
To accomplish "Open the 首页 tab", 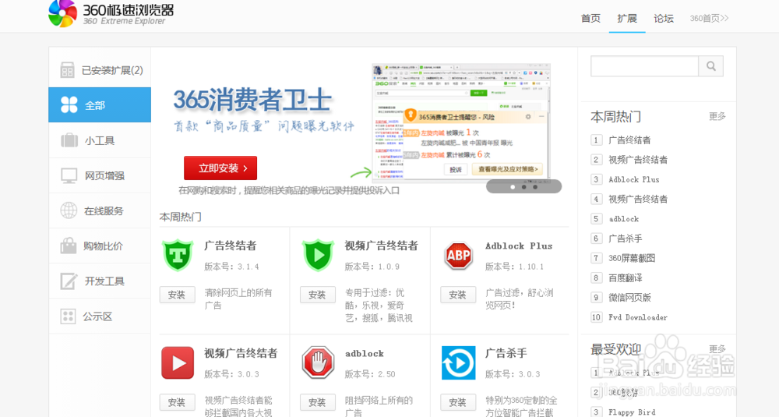I will pos(590,19).
